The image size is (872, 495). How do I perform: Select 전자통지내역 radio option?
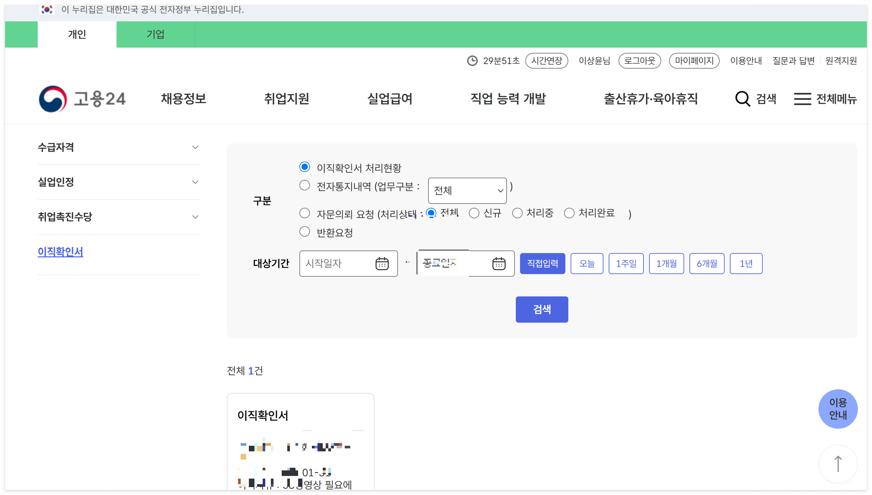coord(305,186)
